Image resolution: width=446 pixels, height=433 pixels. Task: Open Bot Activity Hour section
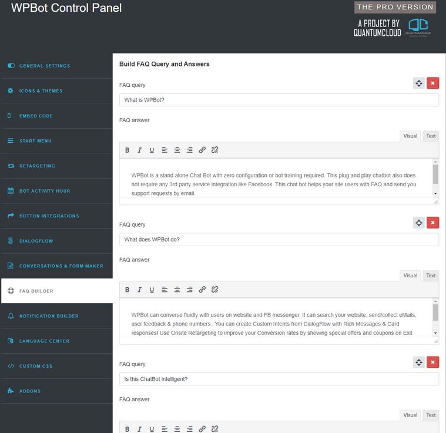pyautogui.click(x=57, y=191)
